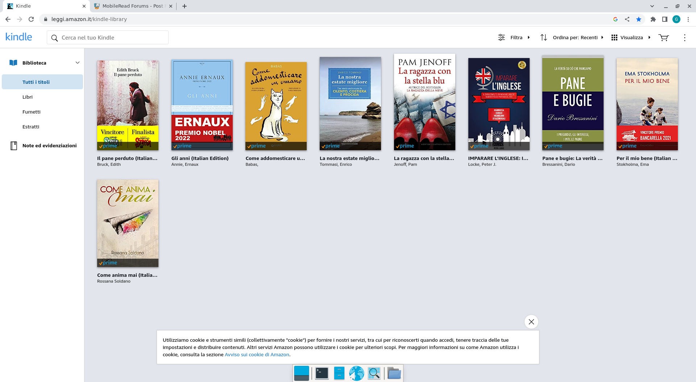Viewport: 696px width, 382px height.
Task: Open the Chrome three-dot menu
Action: [688, 19]
